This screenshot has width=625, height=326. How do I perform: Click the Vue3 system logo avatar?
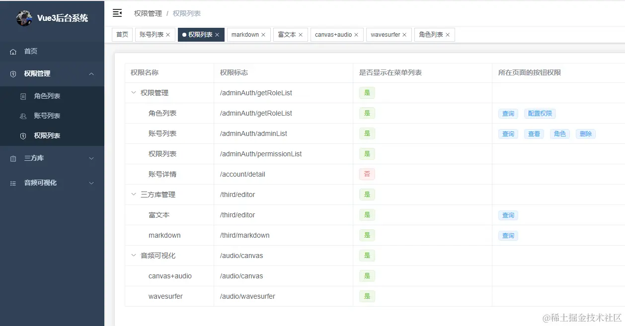[x=24, y=18]
